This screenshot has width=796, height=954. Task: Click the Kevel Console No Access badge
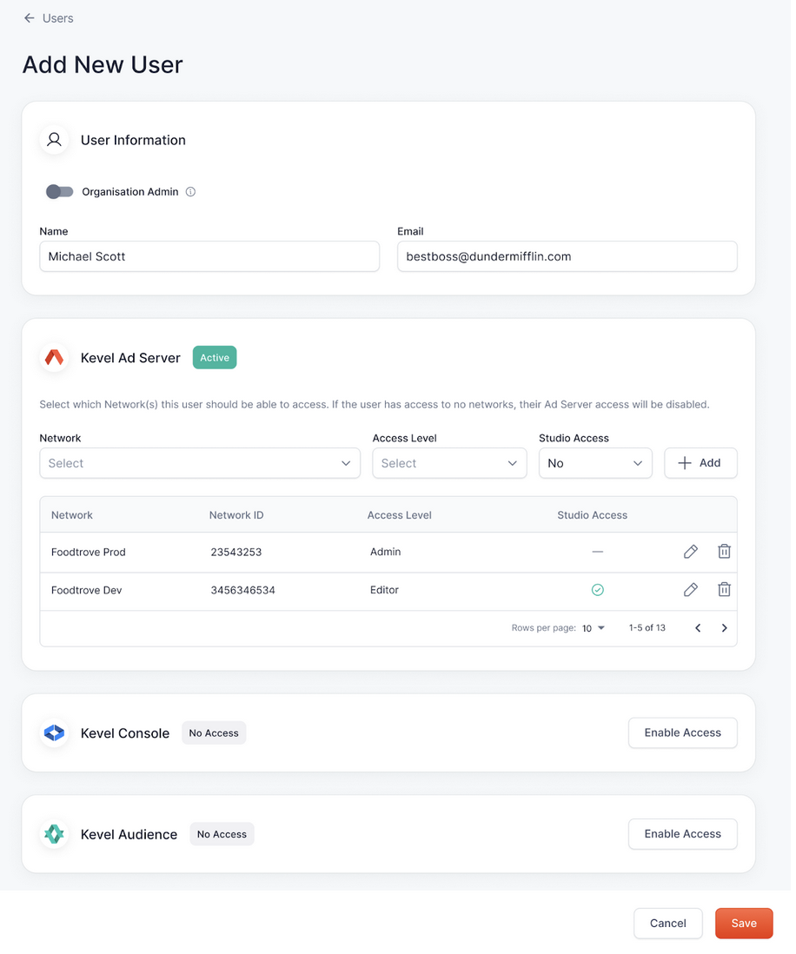click(x=214, y=733)
